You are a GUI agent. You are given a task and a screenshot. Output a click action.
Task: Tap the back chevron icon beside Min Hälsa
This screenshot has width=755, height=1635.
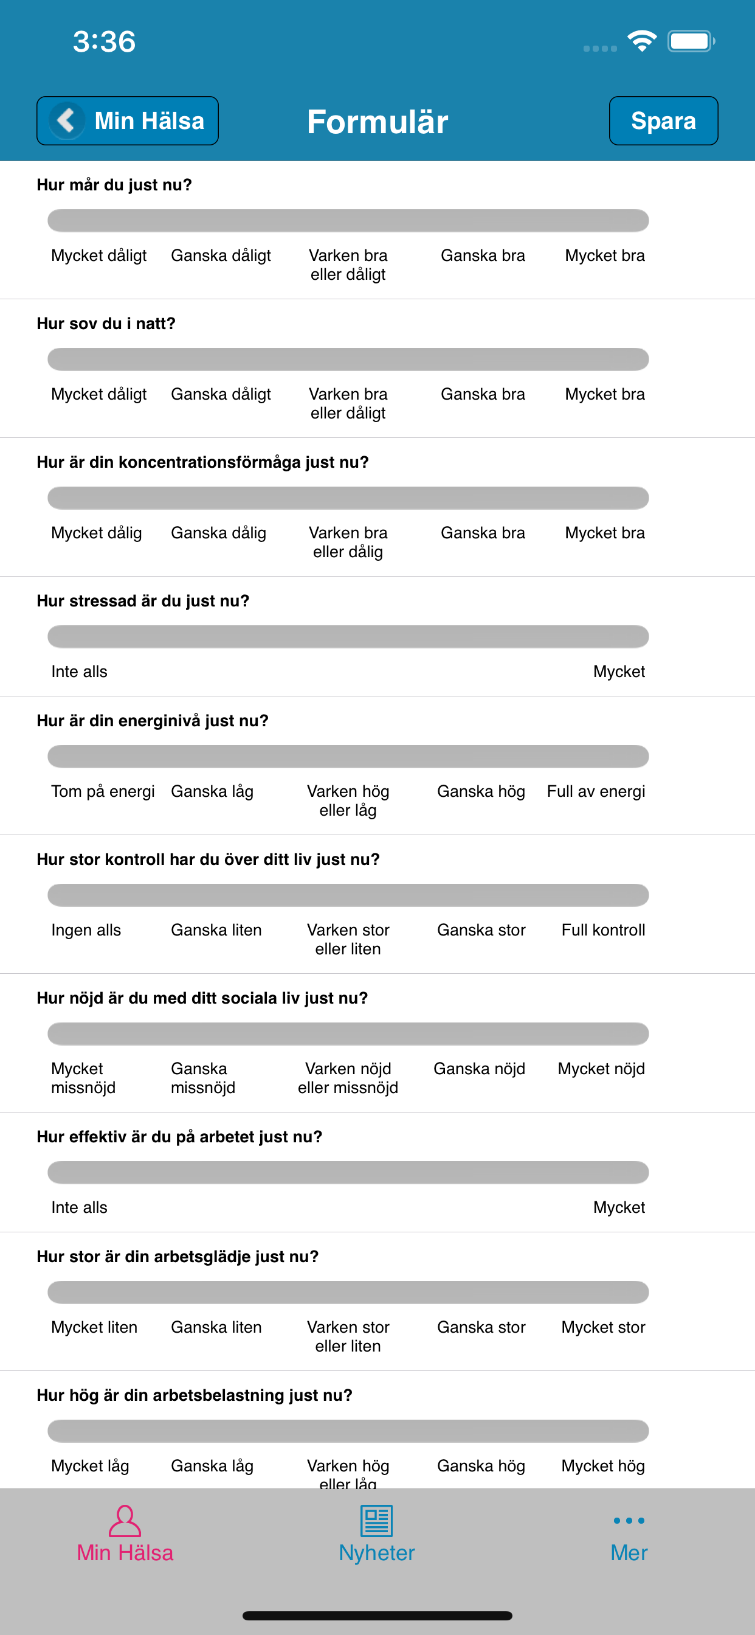click(x=67, y=120)
